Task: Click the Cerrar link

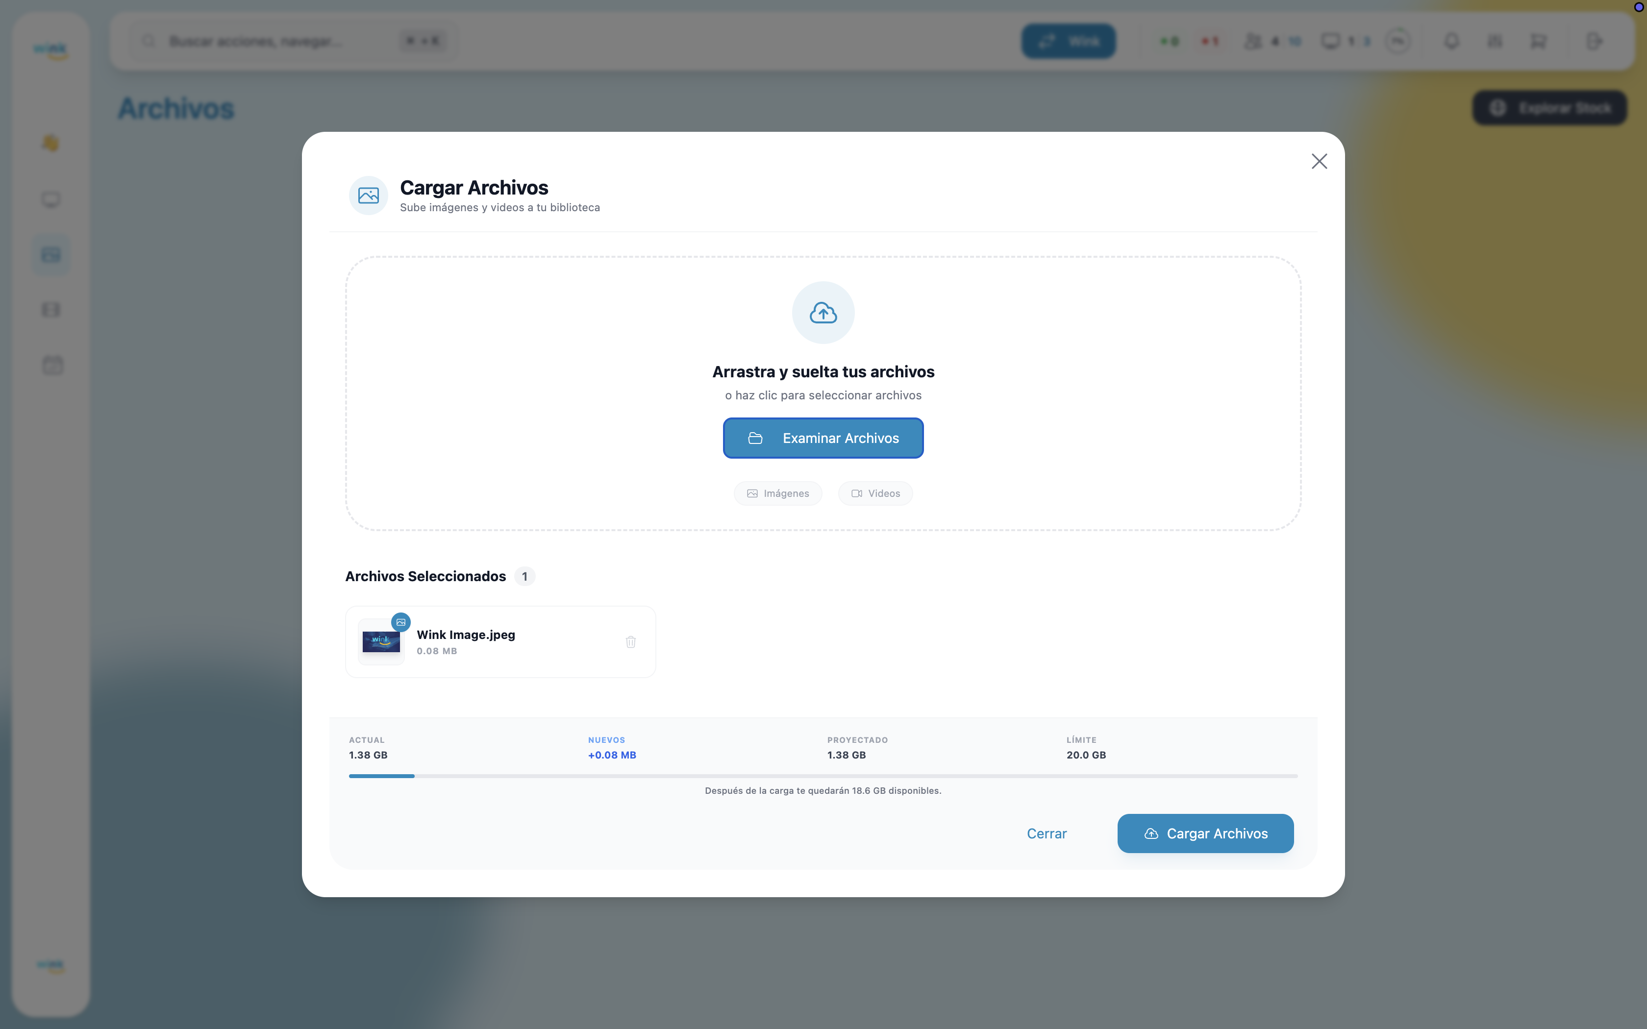Action: [x=1046, y=833]
